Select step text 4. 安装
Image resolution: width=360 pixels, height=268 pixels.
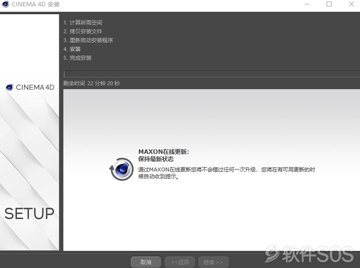click(x=72, y=49)
